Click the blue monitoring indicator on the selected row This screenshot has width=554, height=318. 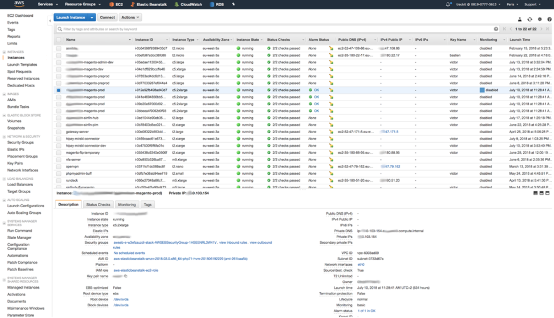(482, 90)
